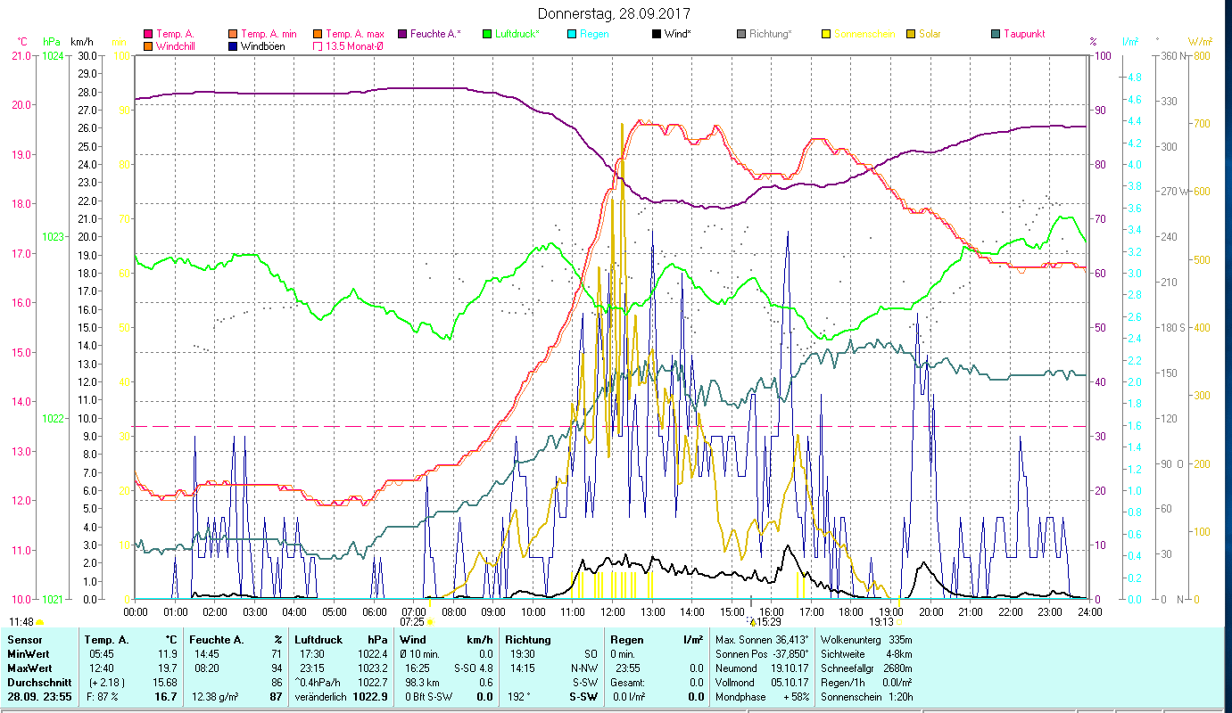Screen dimensions: 1232x713
Task: Click the chart title Donnerstag, 28.09.2017
Action: click(615, 13)
